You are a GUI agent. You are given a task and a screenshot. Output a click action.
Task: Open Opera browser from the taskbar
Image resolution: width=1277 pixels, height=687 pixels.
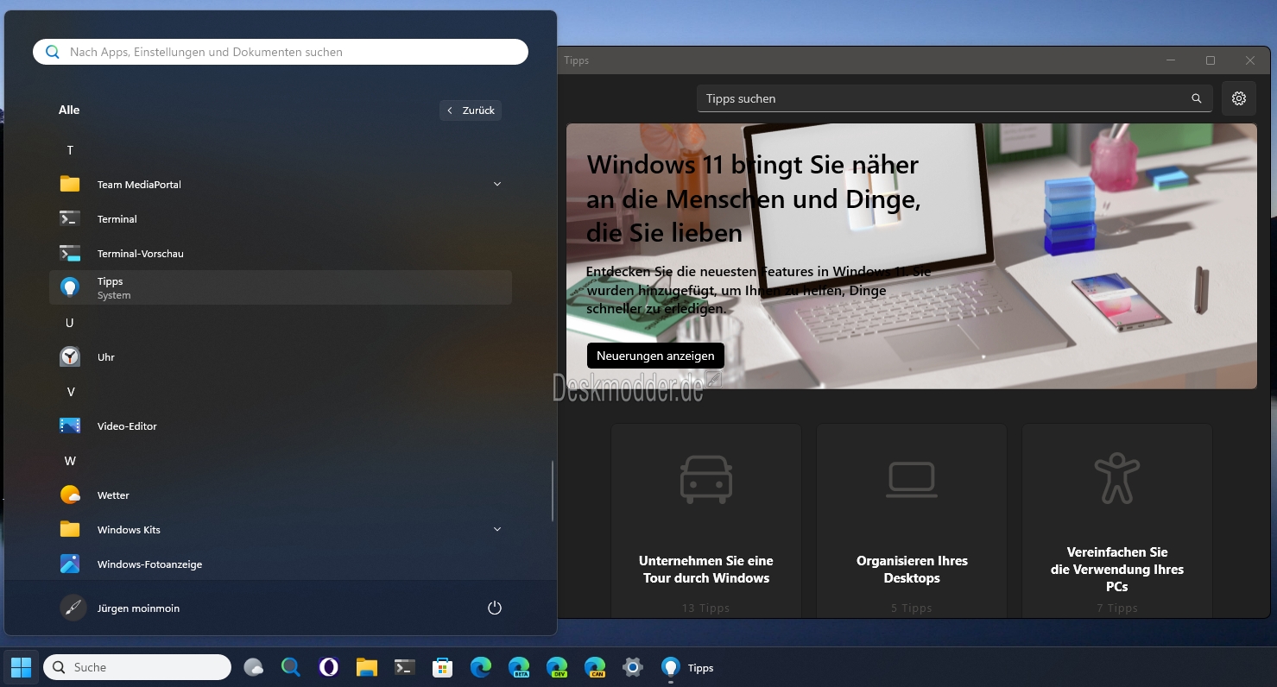[328, 667]
